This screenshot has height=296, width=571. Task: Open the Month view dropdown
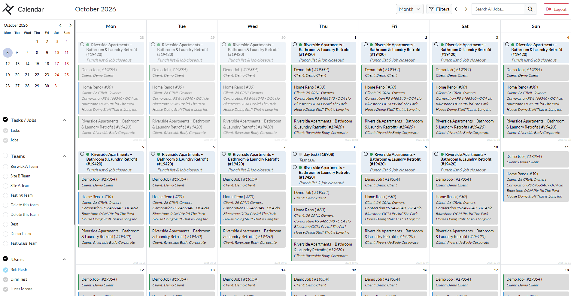click(409, 9)
